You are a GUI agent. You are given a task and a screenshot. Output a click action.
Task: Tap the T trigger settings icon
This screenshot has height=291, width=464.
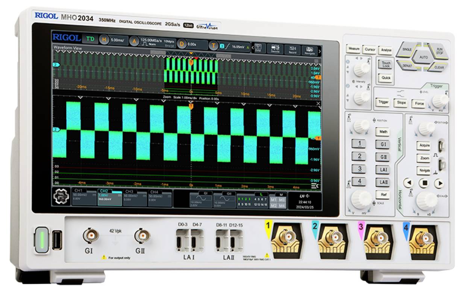click(213, 44)
